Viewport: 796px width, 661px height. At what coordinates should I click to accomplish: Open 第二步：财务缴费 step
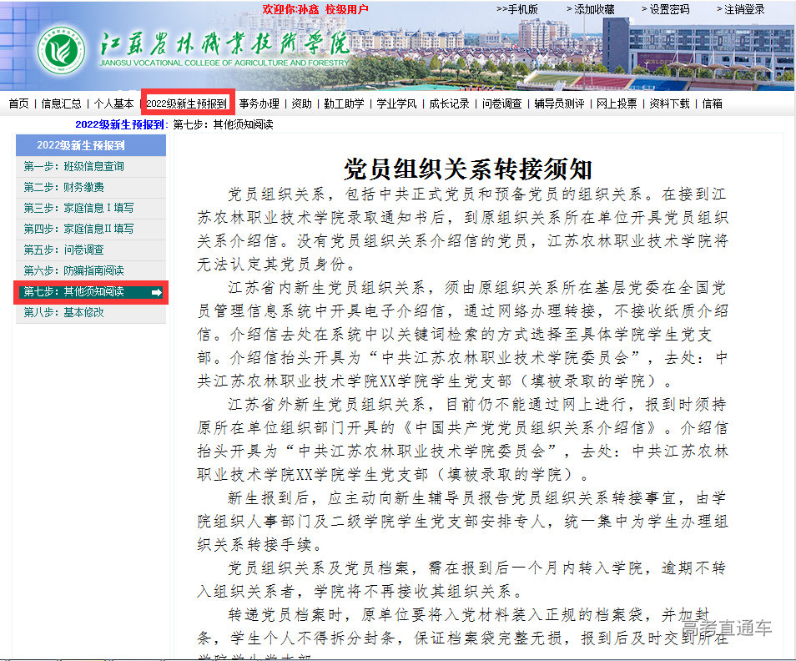point(63,187)
